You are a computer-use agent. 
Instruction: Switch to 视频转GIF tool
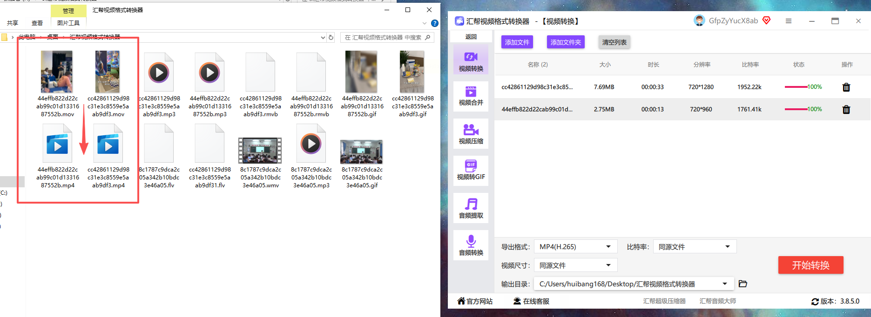(471, 171)
